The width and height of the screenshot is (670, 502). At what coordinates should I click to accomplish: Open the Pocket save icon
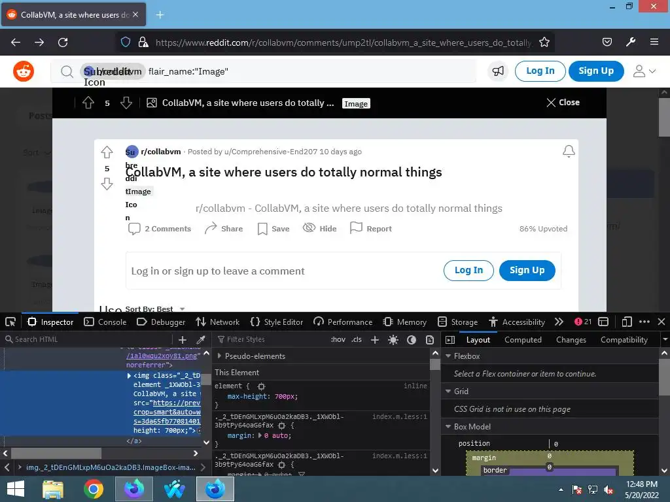point(607,42)
